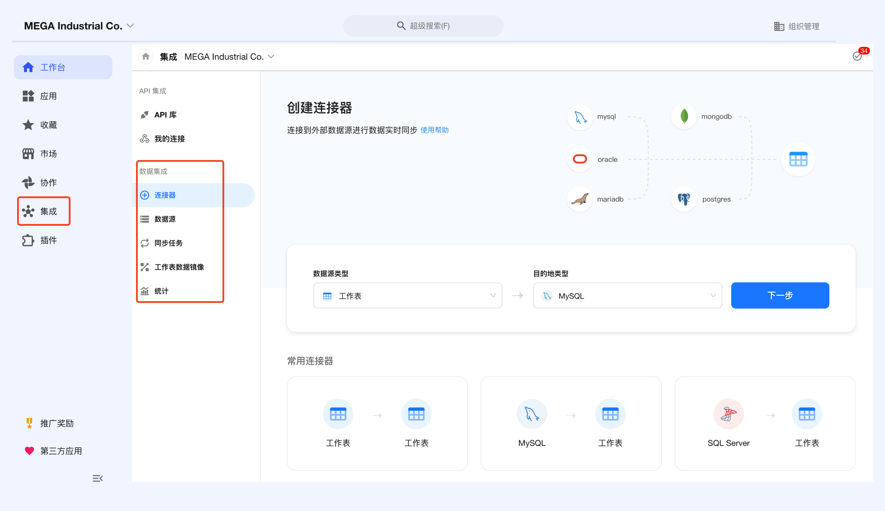Open 同步任务 menu item
Image resolution: width=885 pixels, height=511 pixels.
tap(168, 243)
